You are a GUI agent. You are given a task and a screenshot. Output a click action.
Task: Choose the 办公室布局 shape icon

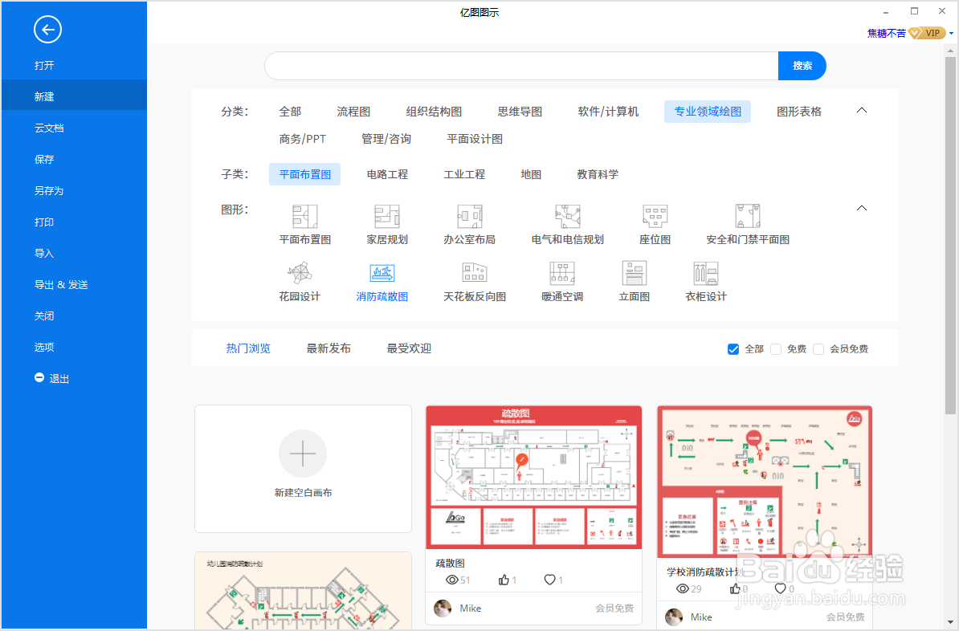[470, 217]
